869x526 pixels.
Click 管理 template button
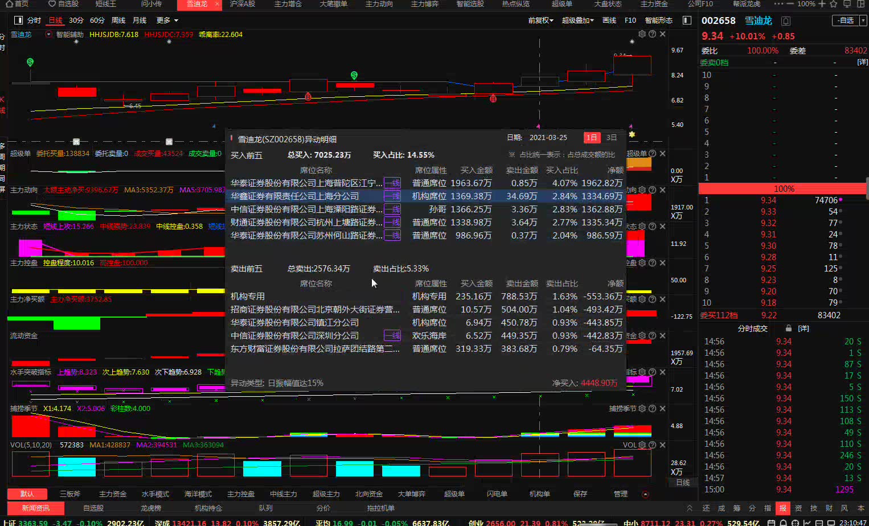pyautogui.click(x=621, y=494)
